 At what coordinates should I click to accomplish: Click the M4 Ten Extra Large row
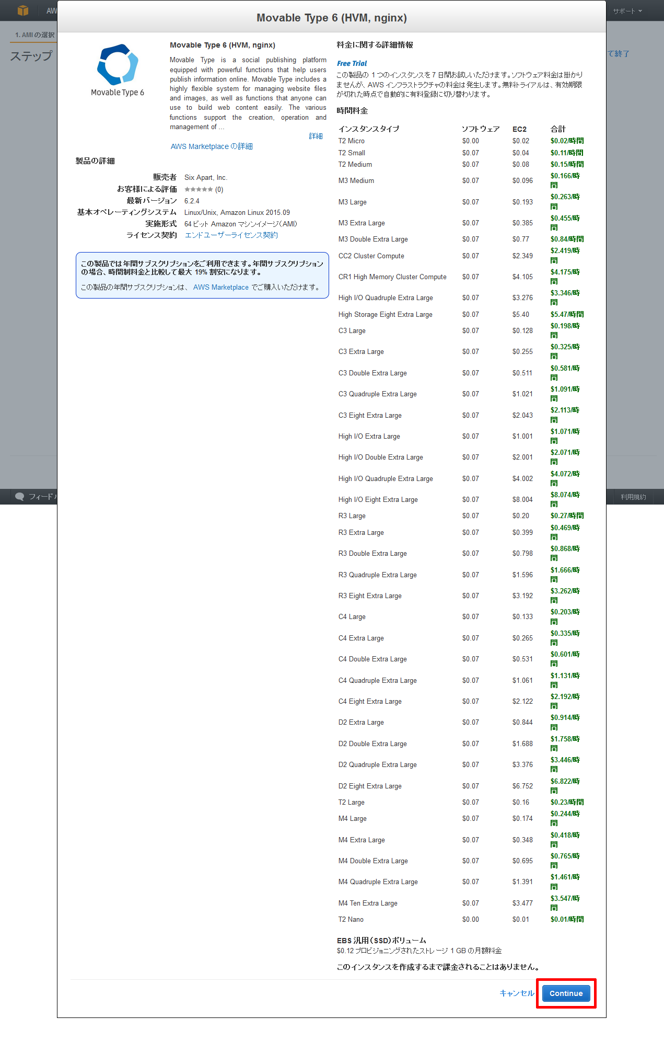[461, 903]
